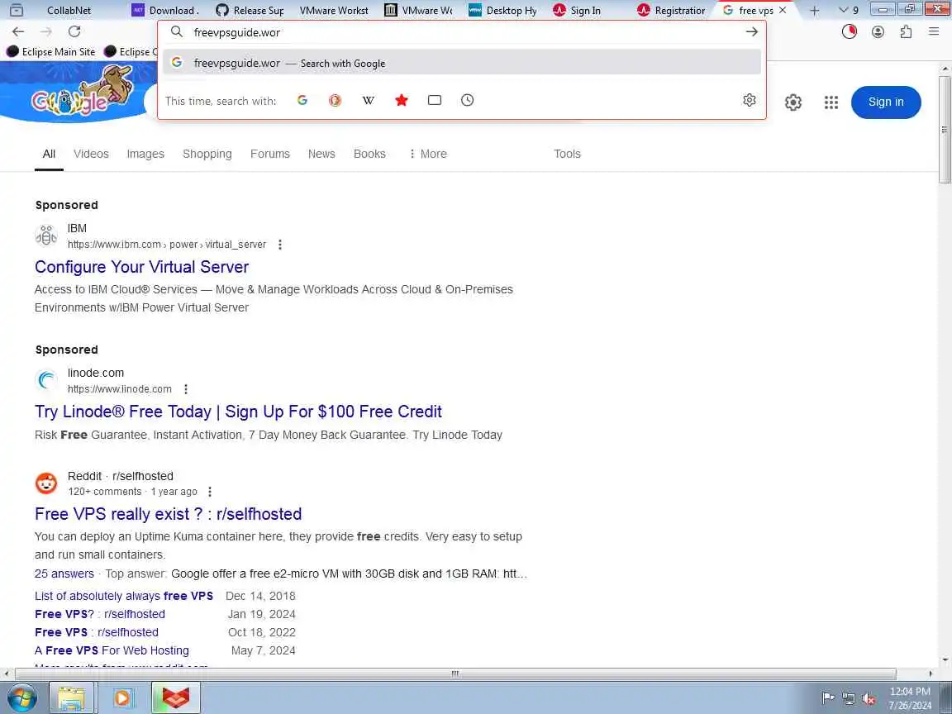
Task: Open the 25 answers link
Action: pos(64,574)
